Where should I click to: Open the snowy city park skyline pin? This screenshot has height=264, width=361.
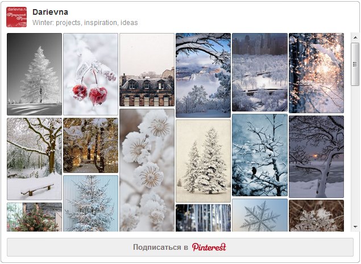(260, 72)
